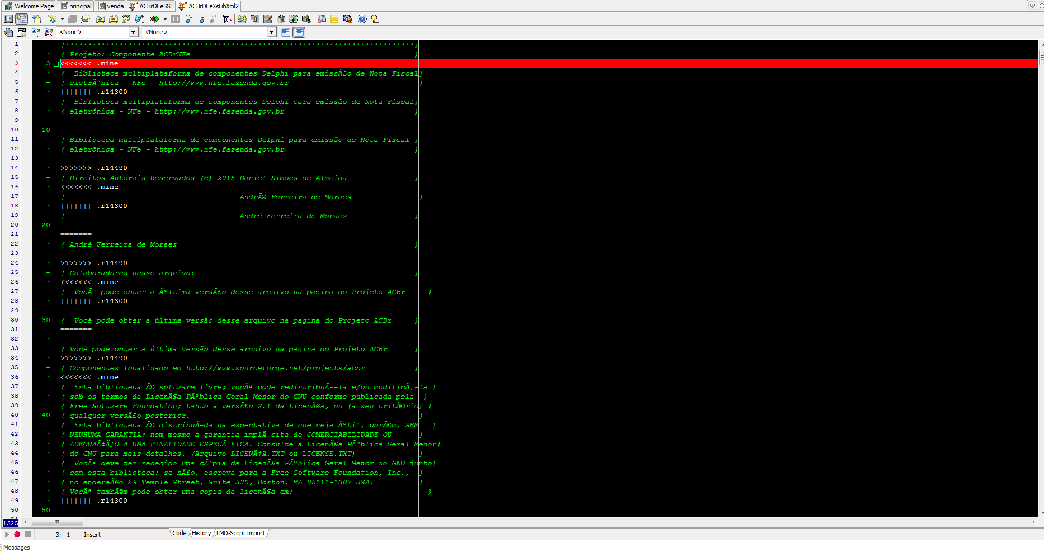Open the dark gears options icon
The width and height of the screenshot is (1044, 552).
click(347, 19)
